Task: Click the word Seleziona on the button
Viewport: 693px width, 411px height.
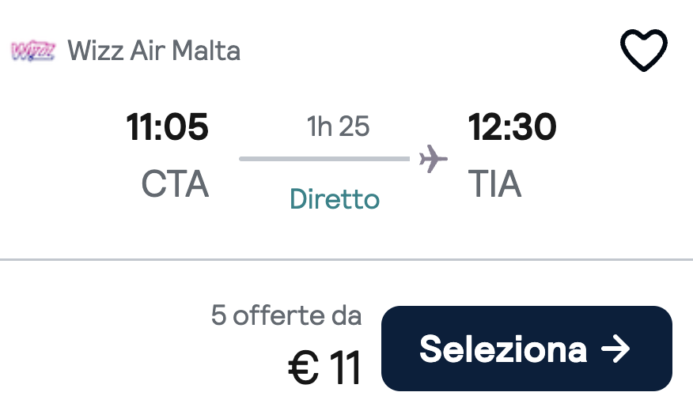Action: [x=503, y=349]
